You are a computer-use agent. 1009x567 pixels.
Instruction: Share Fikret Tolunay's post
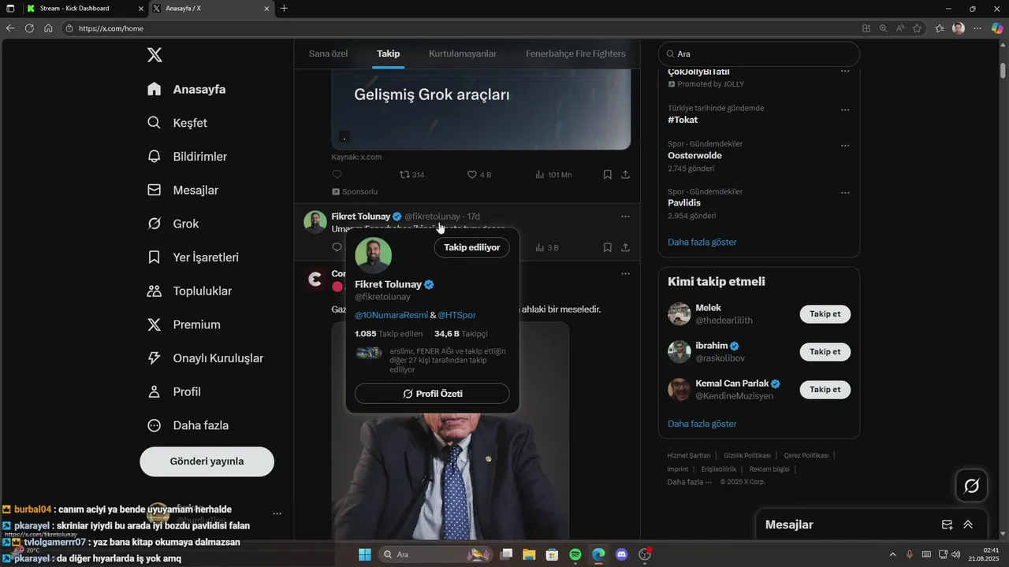tap(625, 247)
